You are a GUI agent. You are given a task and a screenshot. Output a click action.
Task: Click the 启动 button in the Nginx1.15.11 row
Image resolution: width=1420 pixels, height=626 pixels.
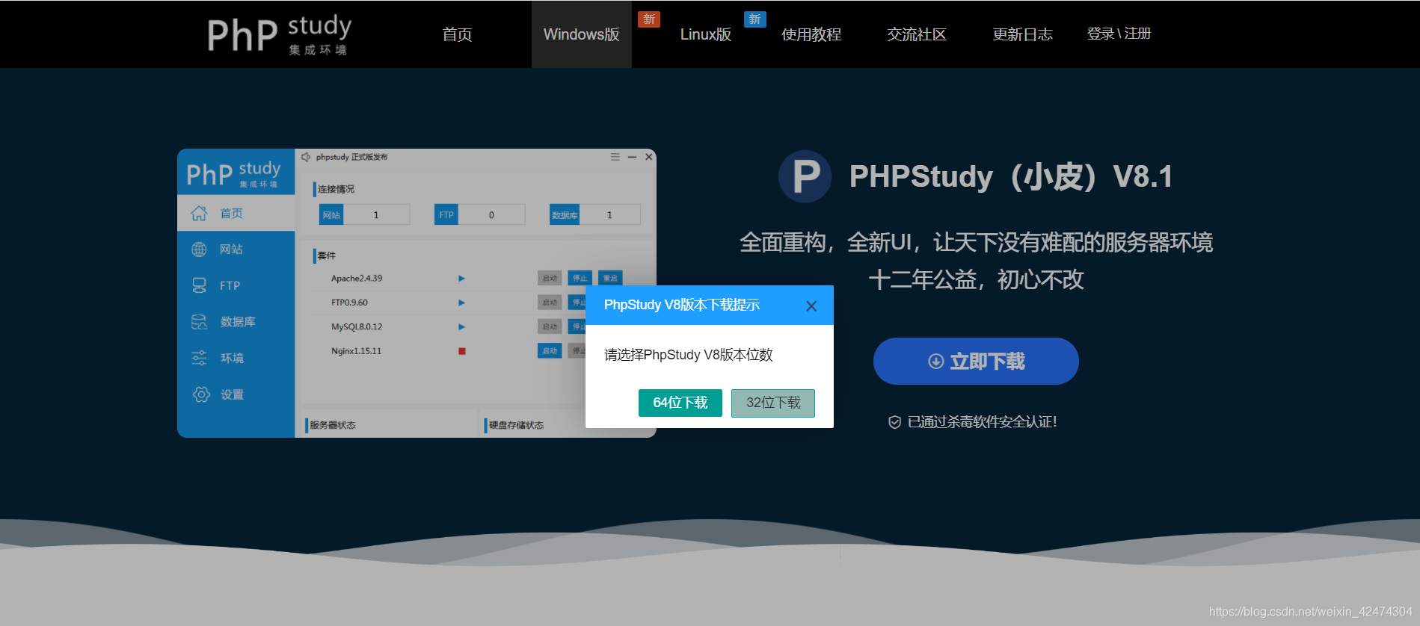pos(550,350)
